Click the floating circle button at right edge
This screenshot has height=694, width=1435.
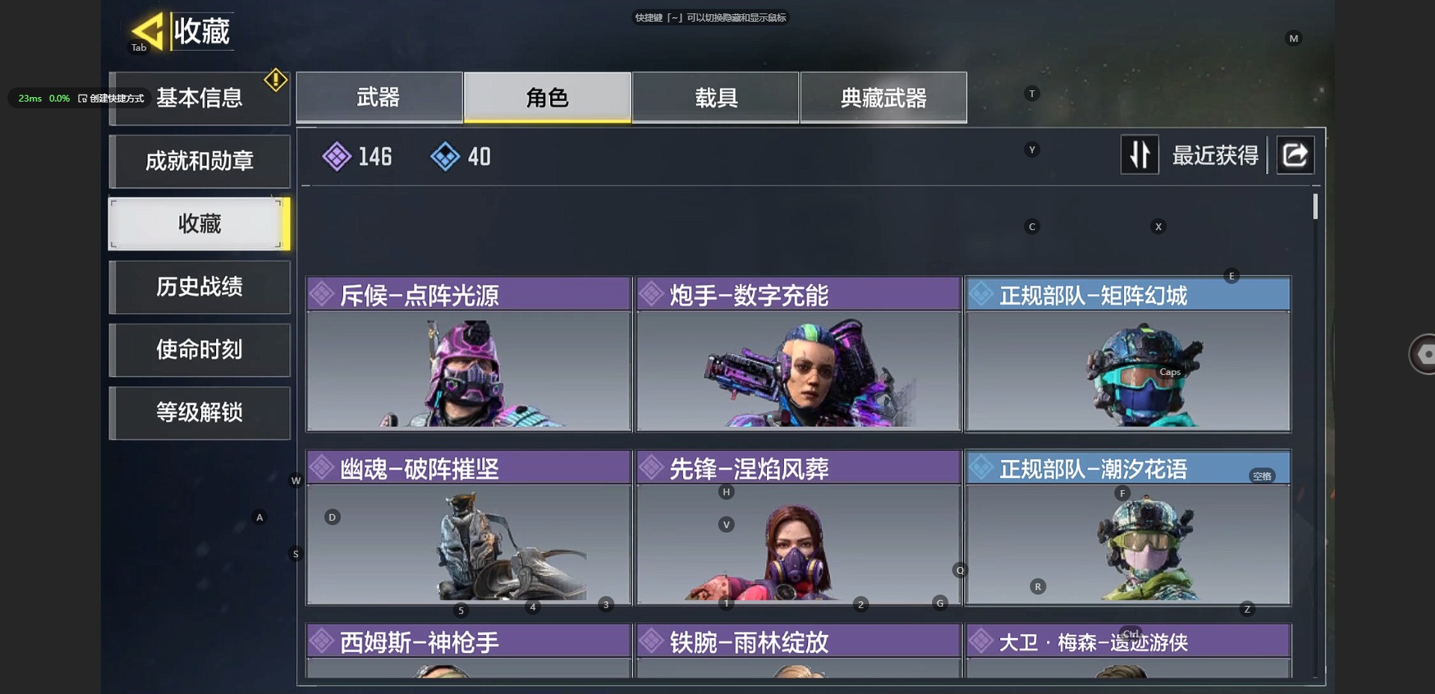tap(1422, 354)
